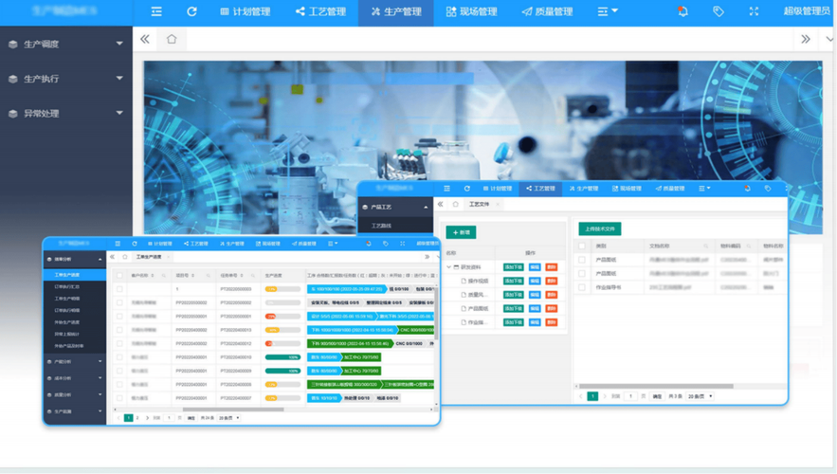Image resolution: width=837 pixels, height=474 pixels.
Task: Click 上传技术文件 button
Action: pyautogui.click(x=600, y=229)
